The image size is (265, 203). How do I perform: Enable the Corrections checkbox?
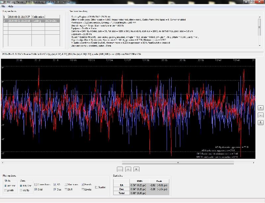tap(35, 185)
